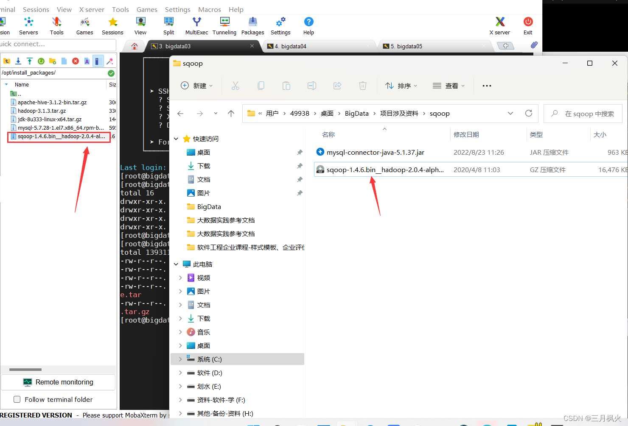The image size is (628, 426).
Task: Open the Help menu
Action: tap(236, 9)
